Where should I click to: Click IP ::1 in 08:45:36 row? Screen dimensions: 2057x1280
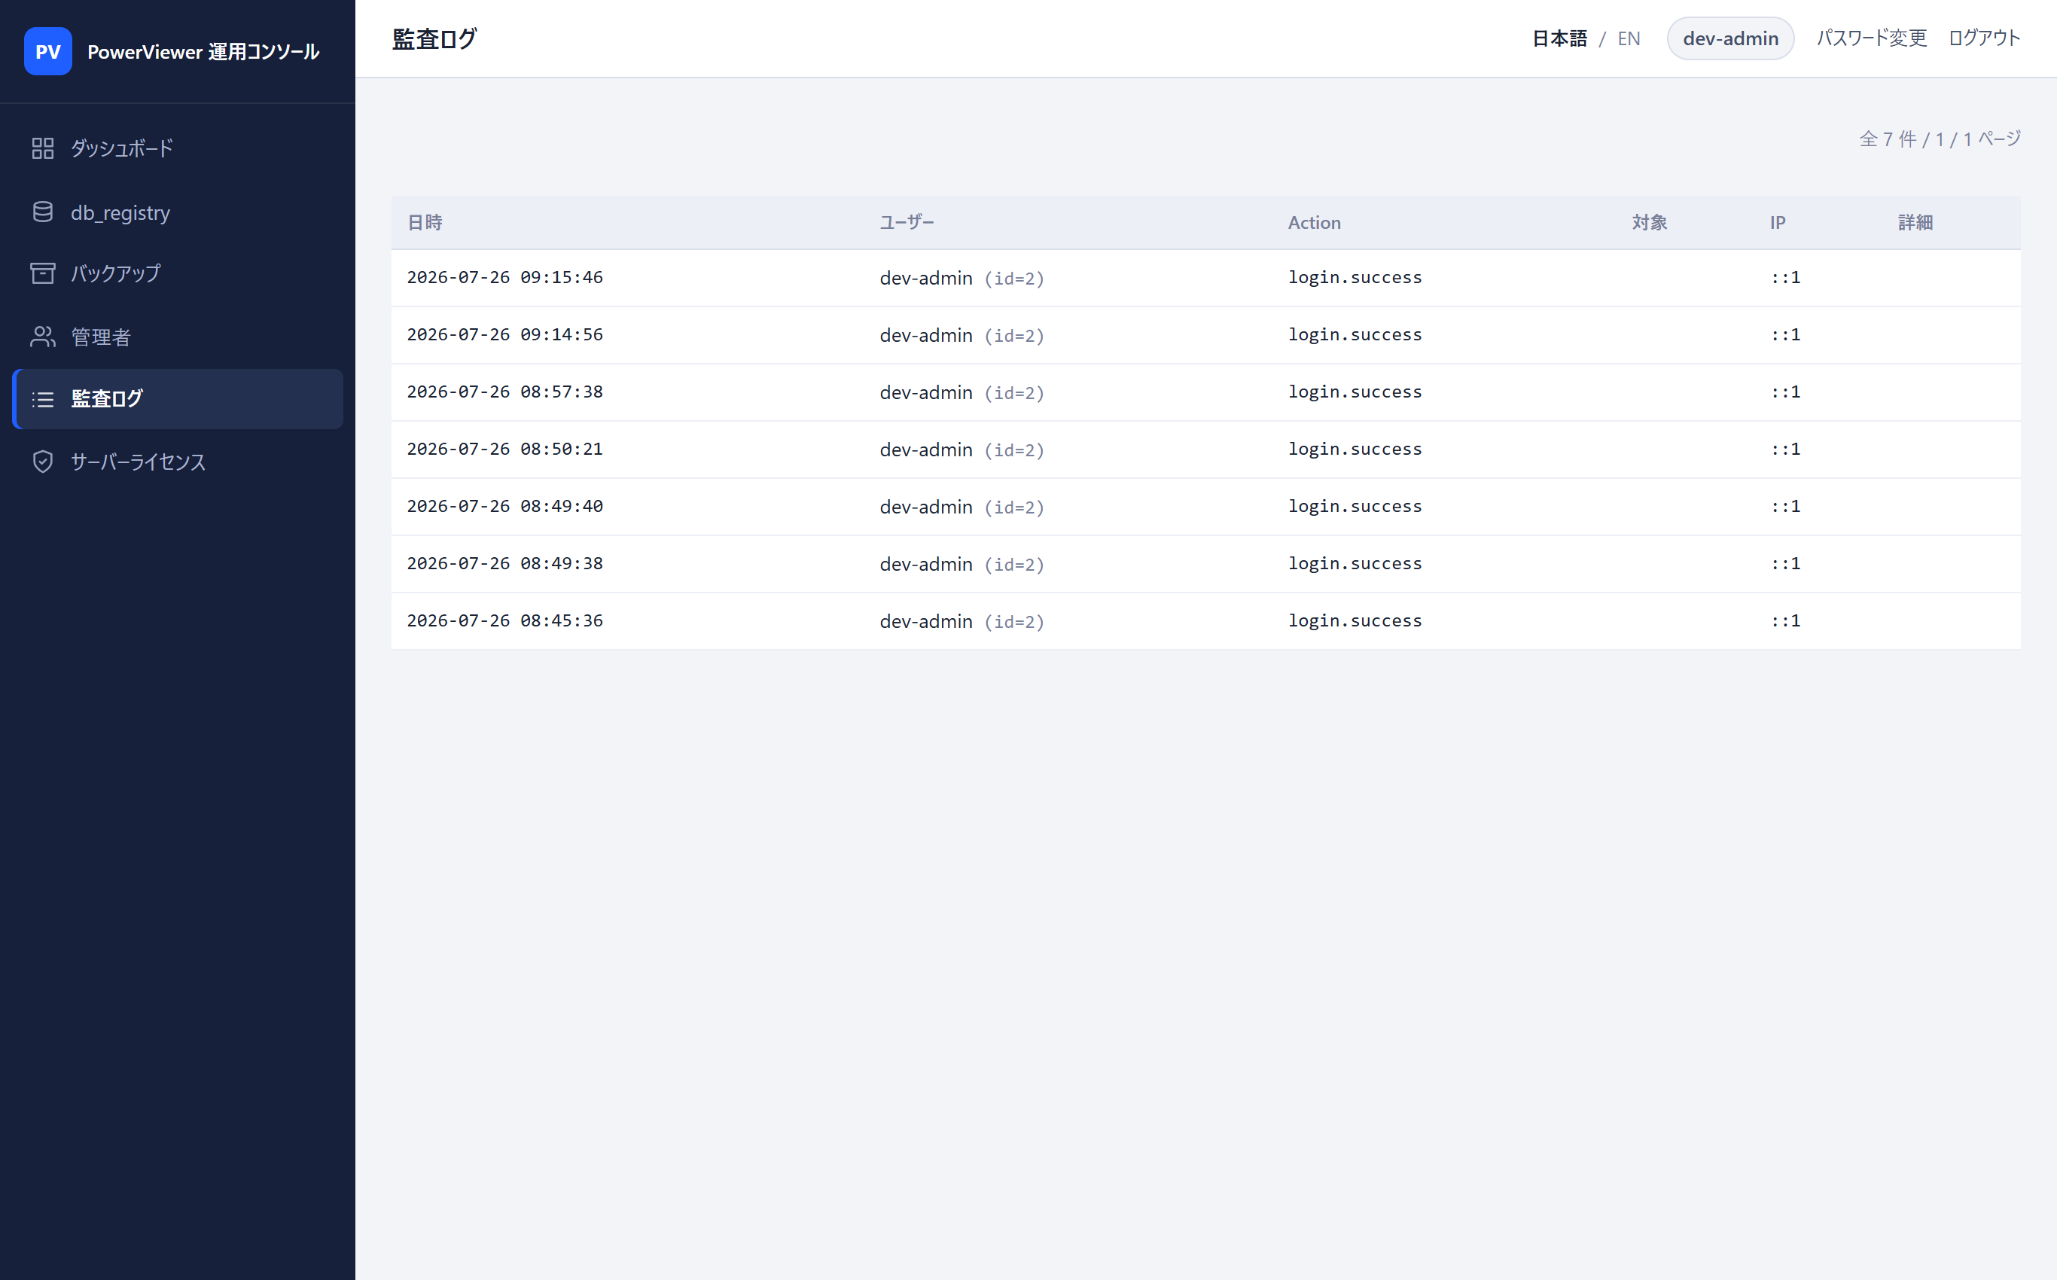(1786, 620)
